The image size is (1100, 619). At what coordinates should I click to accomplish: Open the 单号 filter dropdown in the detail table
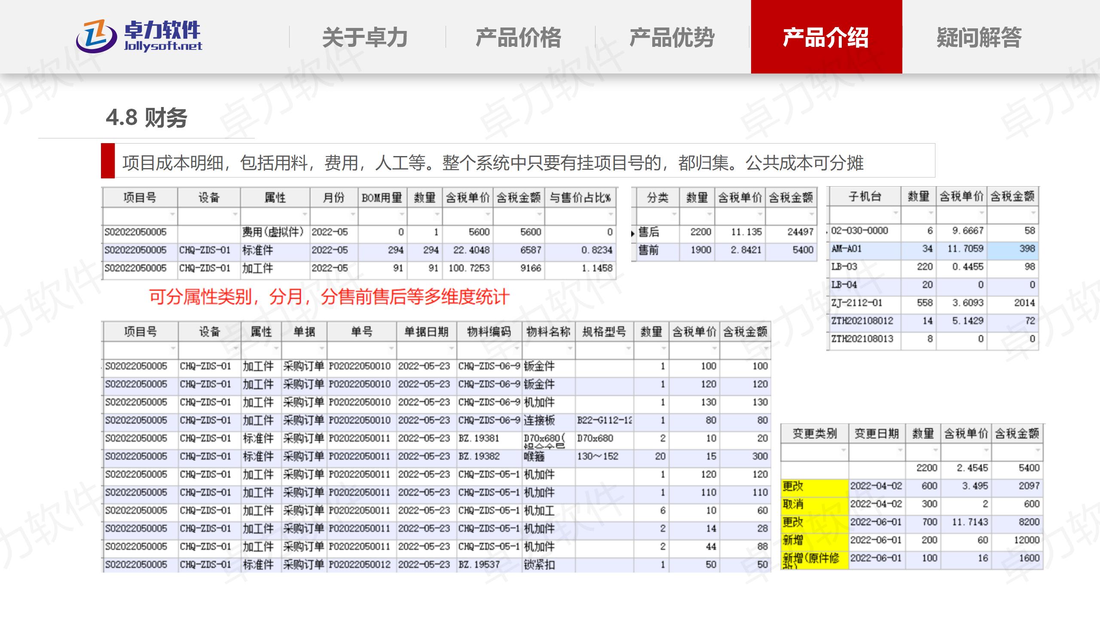pos(391,348)
